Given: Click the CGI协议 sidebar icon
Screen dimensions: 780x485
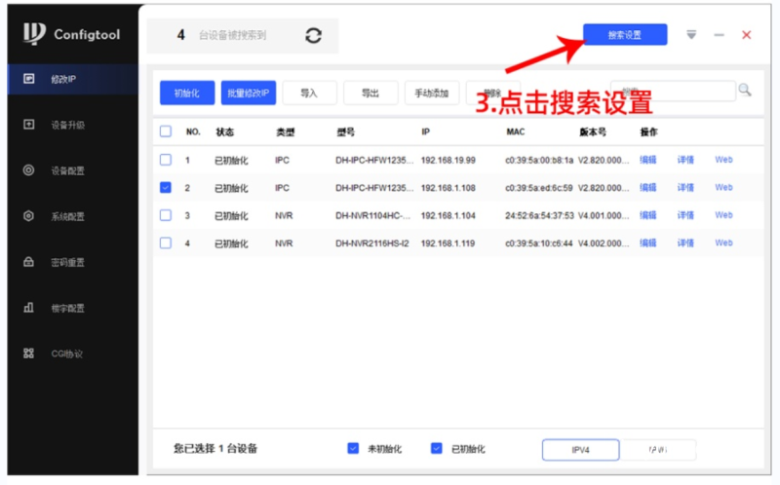Looking at the screenshot, I should pyautogui.click(x=29, y=354).
